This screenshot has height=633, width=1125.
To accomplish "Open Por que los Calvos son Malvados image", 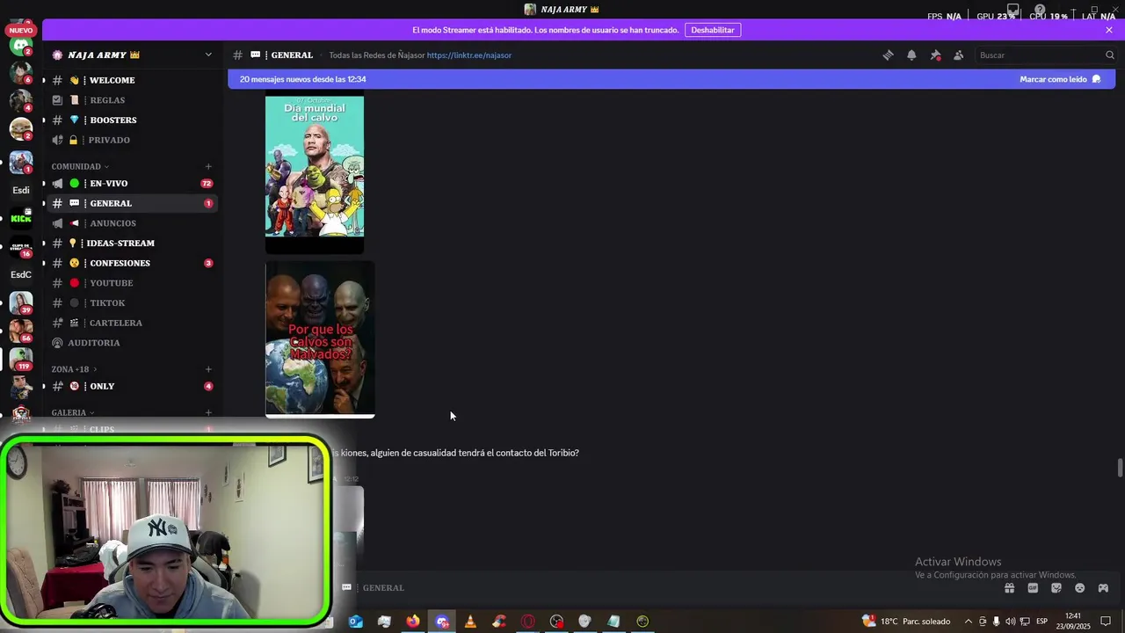I will [x=320, y=339].
